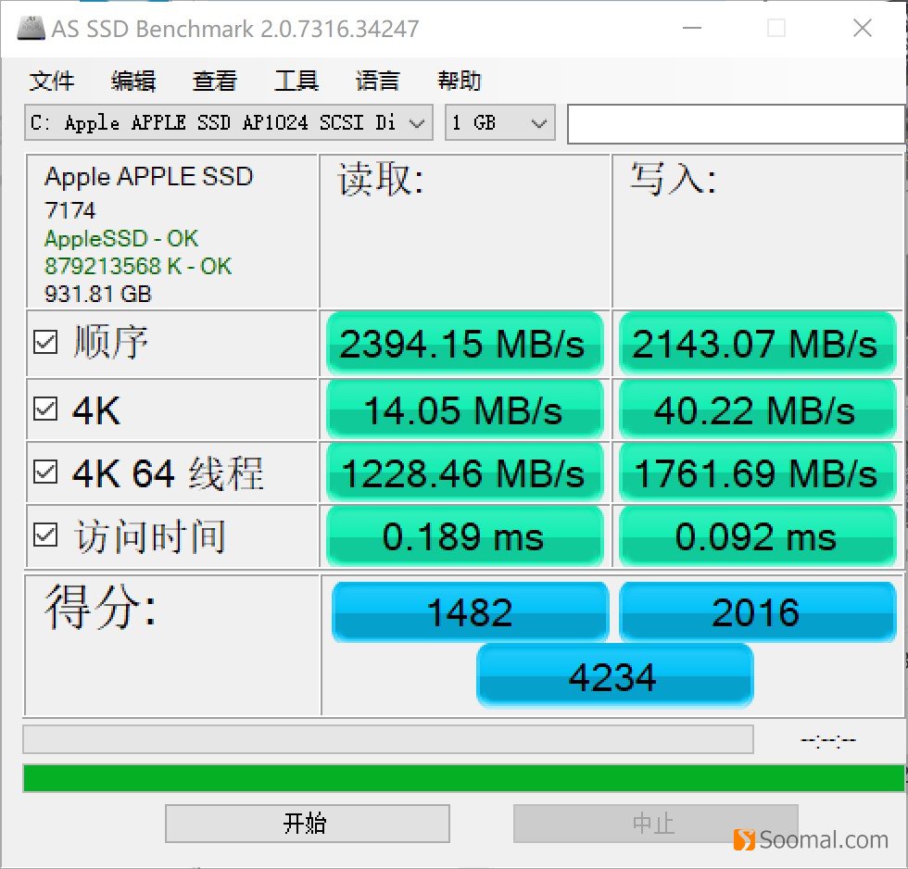Viewport: 908px width, 869px height.
Task: Open the 工具 menu
Action: (x=296, y=82)
